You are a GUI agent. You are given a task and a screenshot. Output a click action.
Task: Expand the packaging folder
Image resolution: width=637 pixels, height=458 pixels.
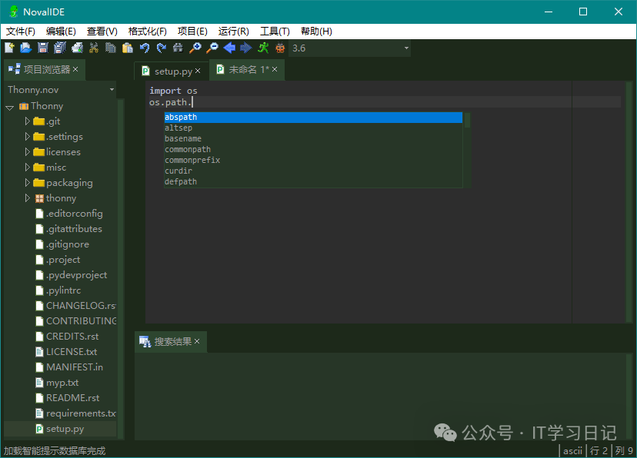click(x=28, y=183)
